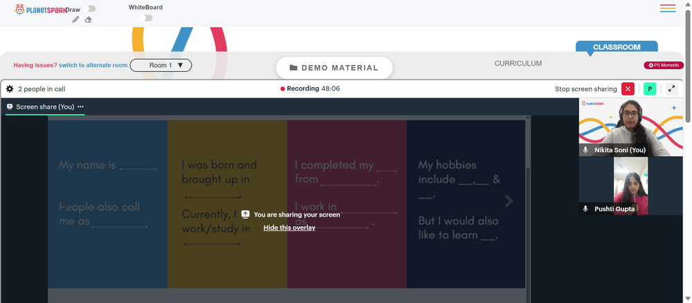Click the Hide this overlay link

289,228
